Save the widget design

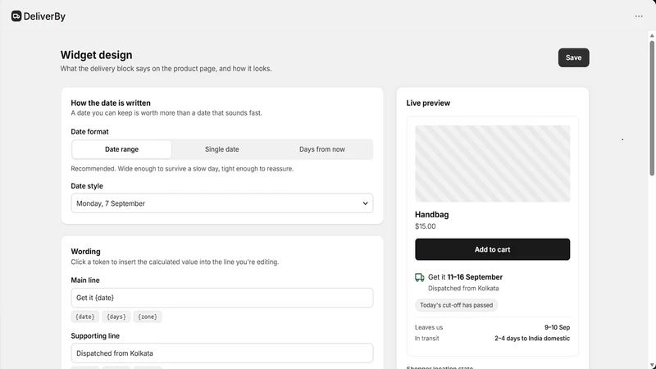573,57
